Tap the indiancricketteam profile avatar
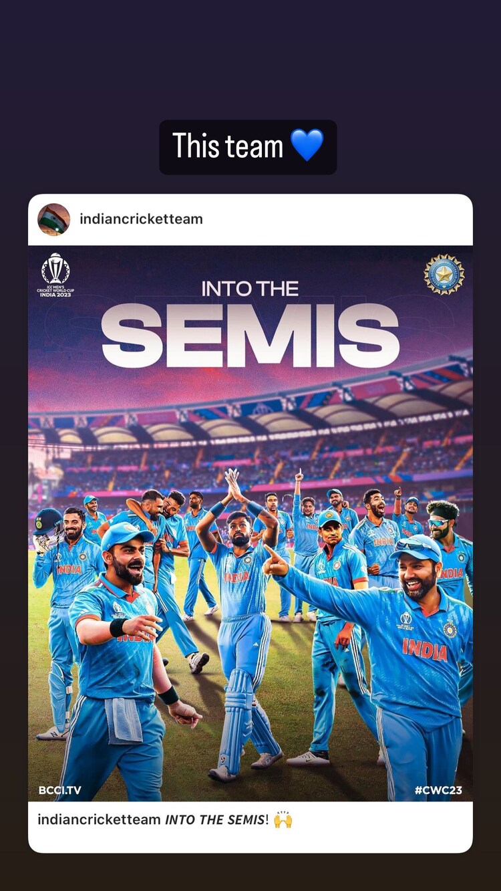Screen dimensions: 501x891 [53, 219]
